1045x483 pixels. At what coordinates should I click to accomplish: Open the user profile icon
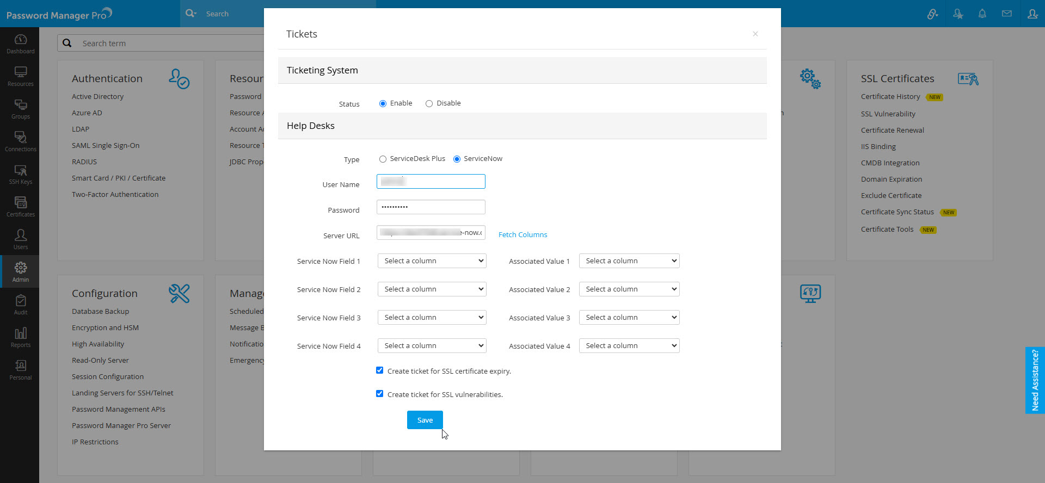click(x=1032, y=14)
